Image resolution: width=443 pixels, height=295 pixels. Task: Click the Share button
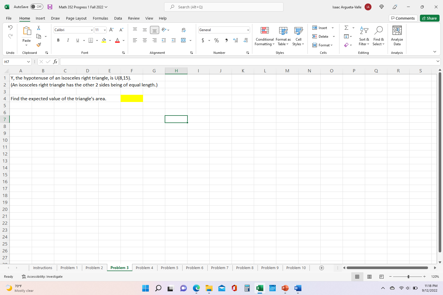click(429, 18)
